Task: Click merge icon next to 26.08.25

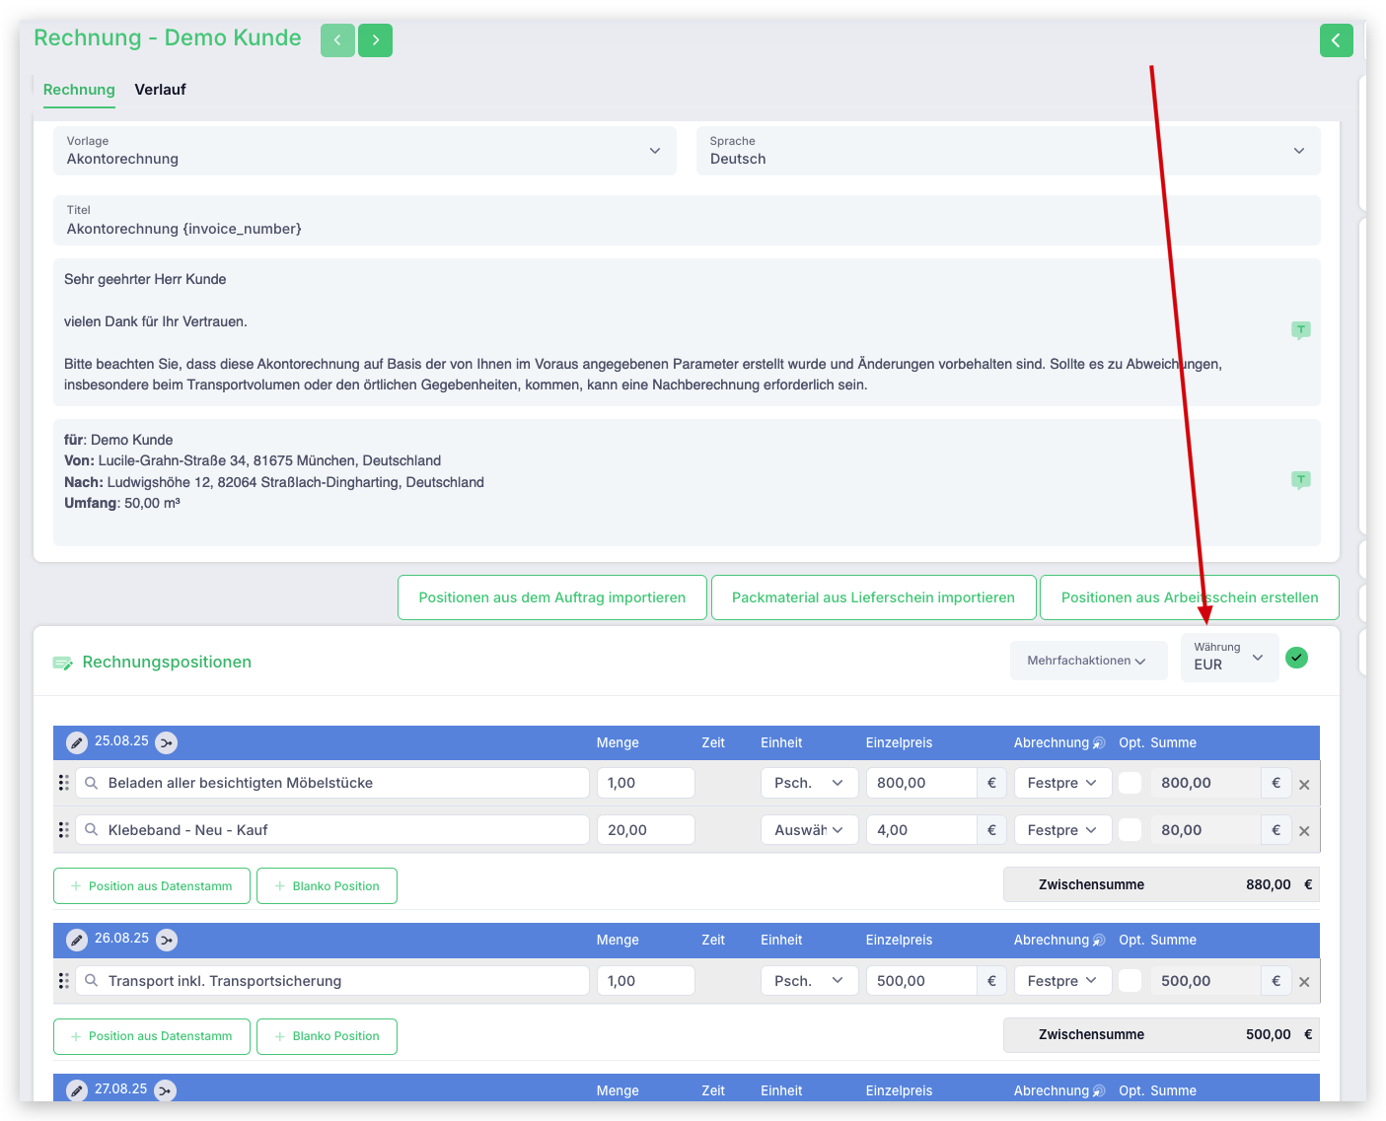Action: pyautogui.click(x=167, y=941)
